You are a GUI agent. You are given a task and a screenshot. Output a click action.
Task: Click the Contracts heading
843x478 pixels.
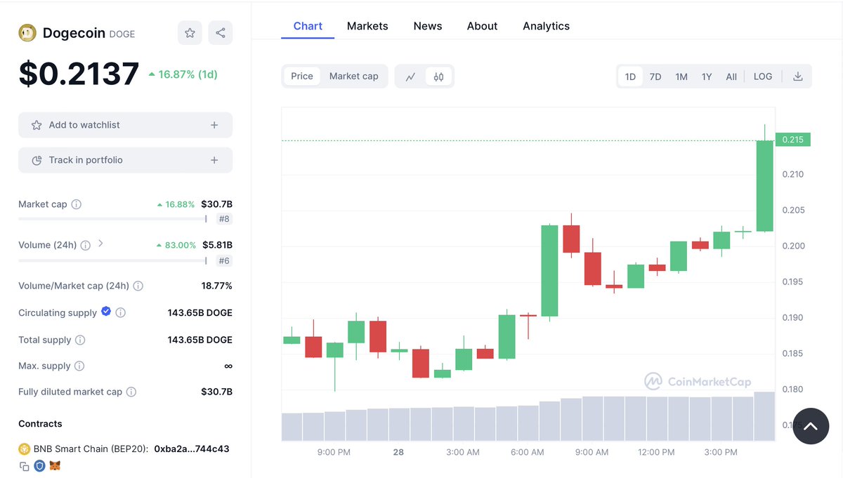pos(40,424)
